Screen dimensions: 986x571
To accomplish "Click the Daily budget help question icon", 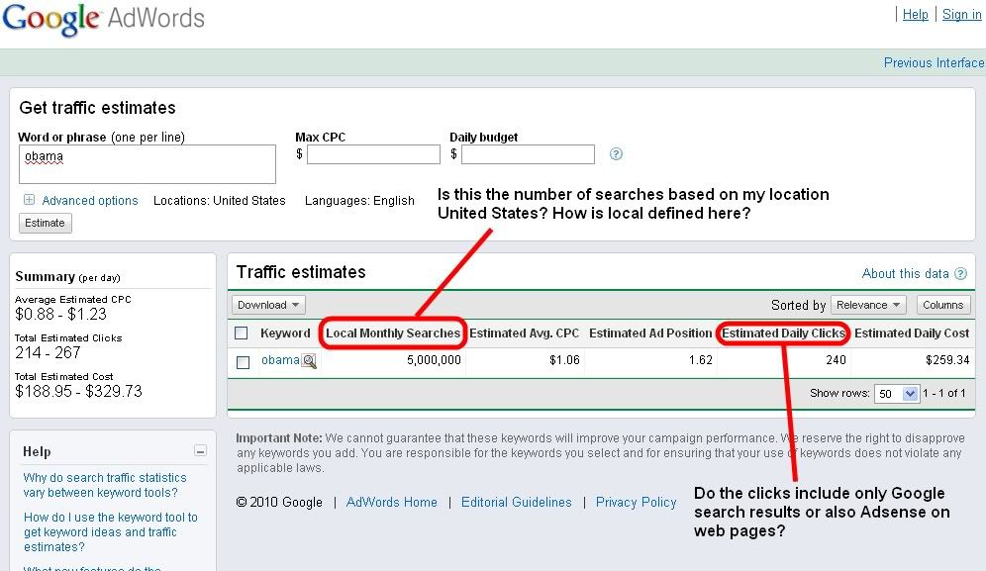I will point(616,154).
